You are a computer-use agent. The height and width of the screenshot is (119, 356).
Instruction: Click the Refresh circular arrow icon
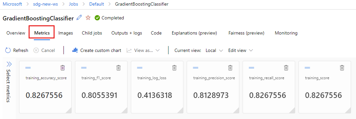[x=8, y=50]
